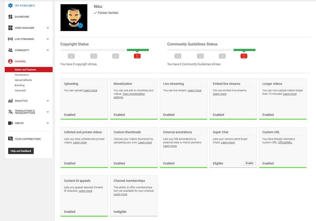Open Upload defaults in Channel menu
This screenshot has height=221, width=316.
tap(23, 80)
